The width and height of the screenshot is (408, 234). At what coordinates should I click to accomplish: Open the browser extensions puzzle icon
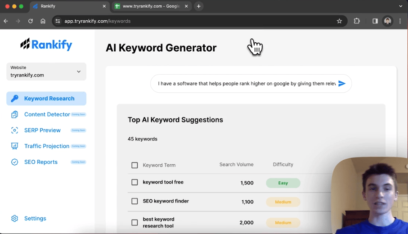click(x=357, y=21)
